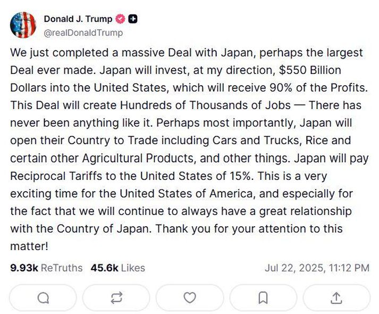Open Donald J. Trump display name link
379x314 pixels.
(78, 19)
